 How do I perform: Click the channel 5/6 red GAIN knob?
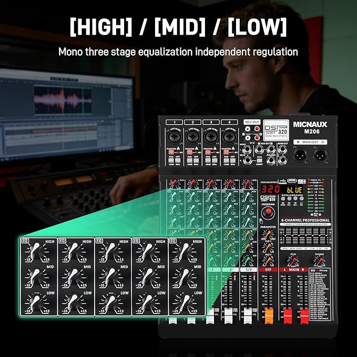coord(247,183)
